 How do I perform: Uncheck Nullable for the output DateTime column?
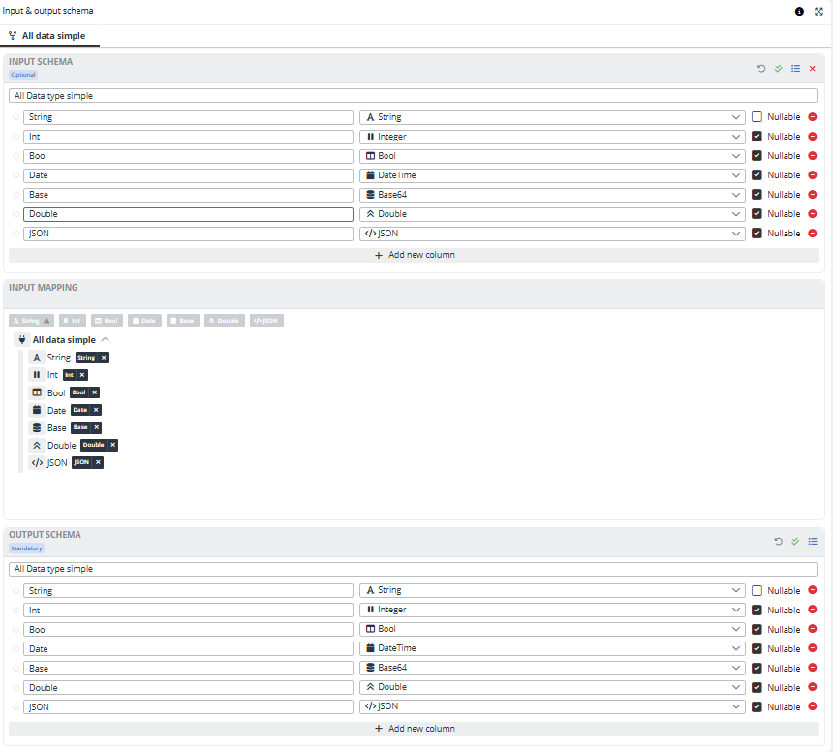(x=757, y=648)
